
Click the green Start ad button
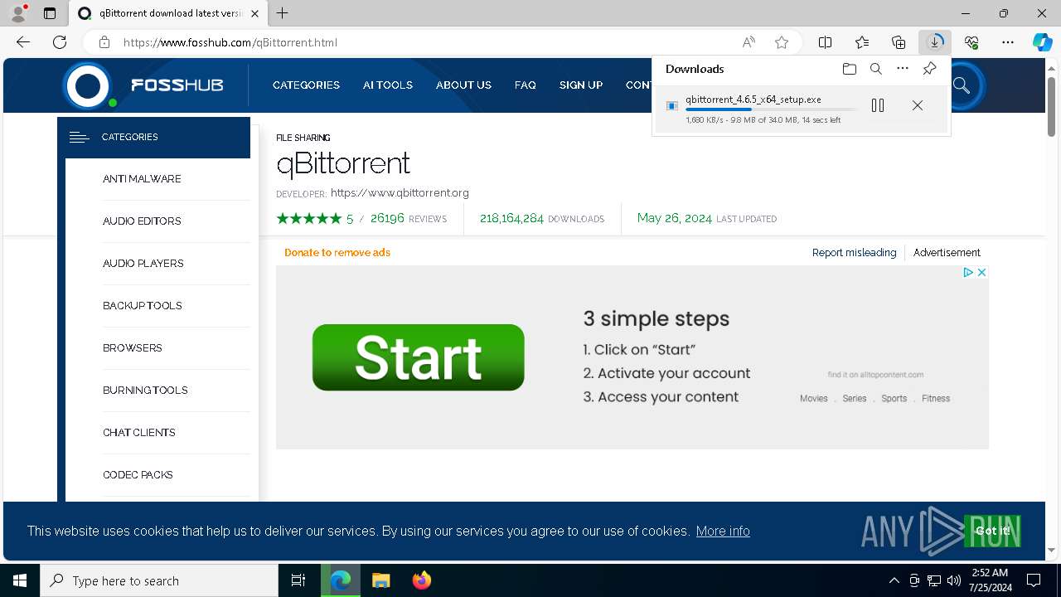(418, 357)
